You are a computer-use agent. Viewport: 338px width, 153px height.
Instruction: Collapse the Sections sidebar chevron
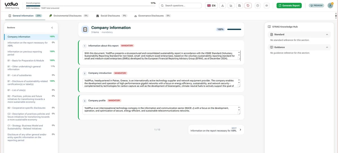[52, 28]
